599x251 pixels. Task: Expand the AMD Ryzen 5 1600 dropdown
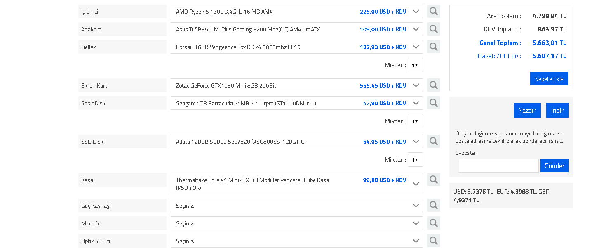(297, 12)
